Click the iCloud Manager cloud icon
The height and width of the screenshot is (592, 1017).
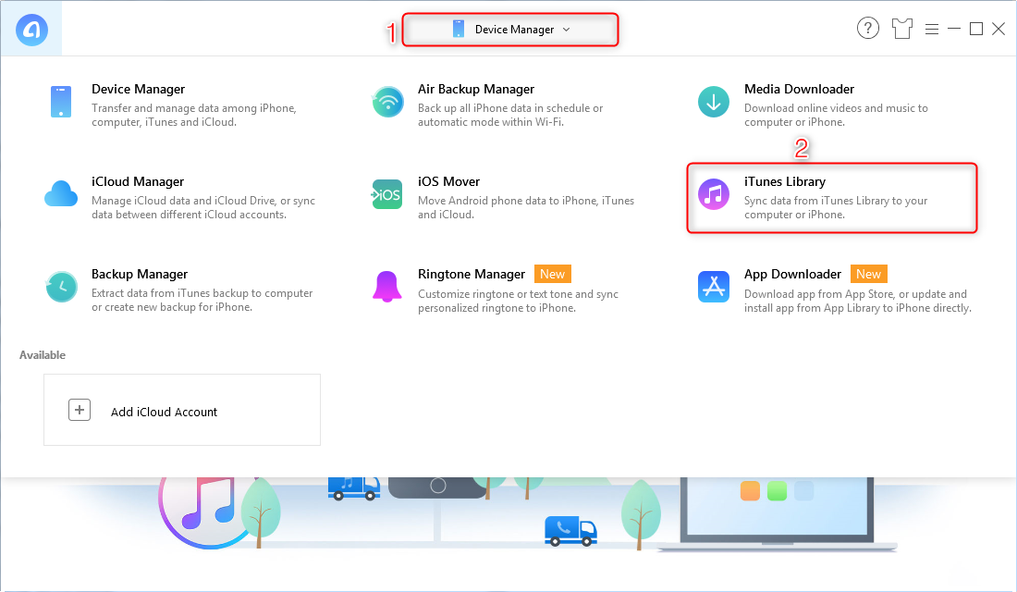[61, 194]
